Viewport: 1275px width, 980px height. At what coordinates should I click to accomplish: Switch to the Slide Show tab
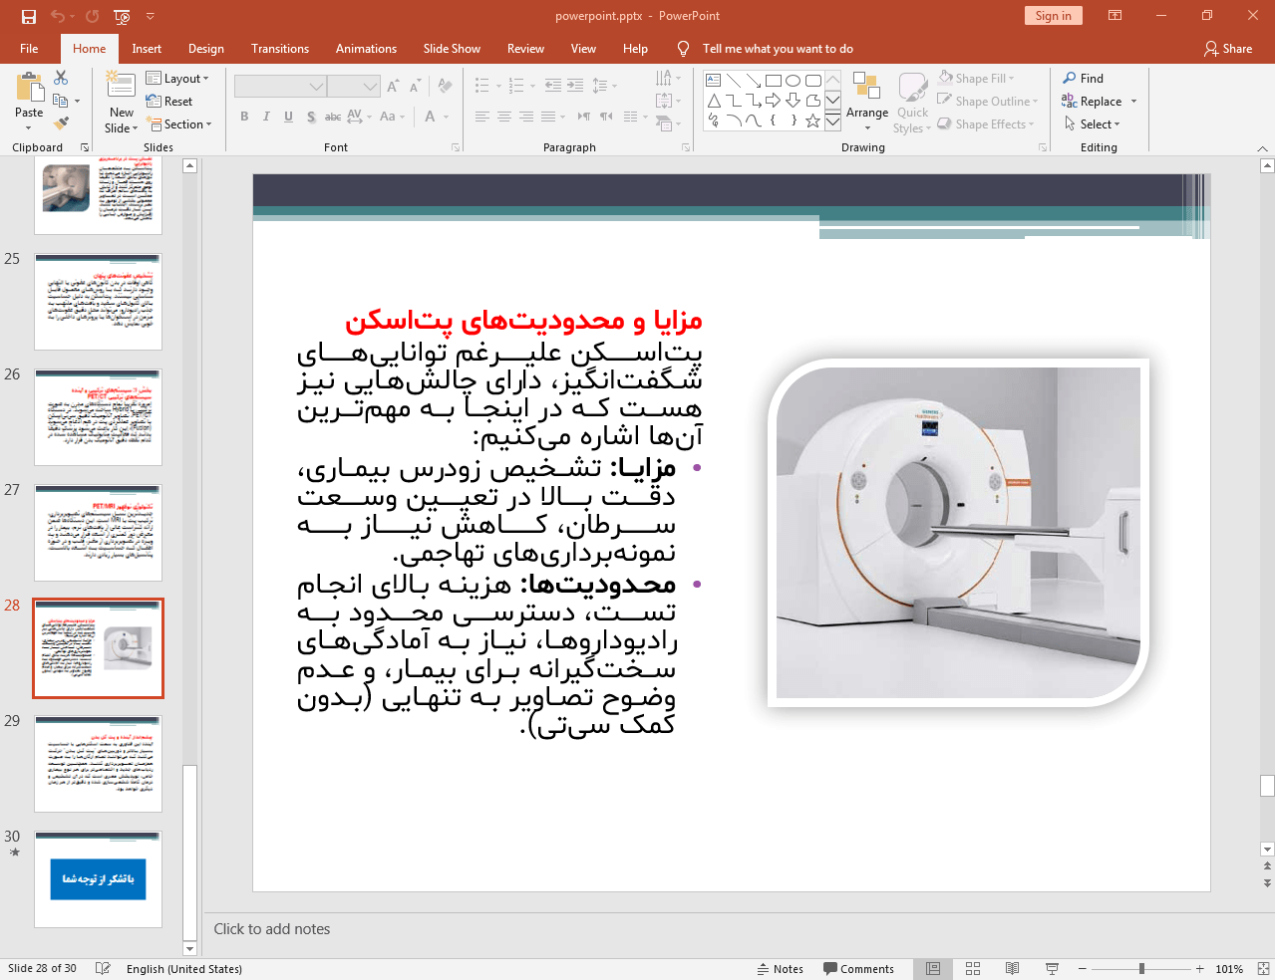coord(452,49)
